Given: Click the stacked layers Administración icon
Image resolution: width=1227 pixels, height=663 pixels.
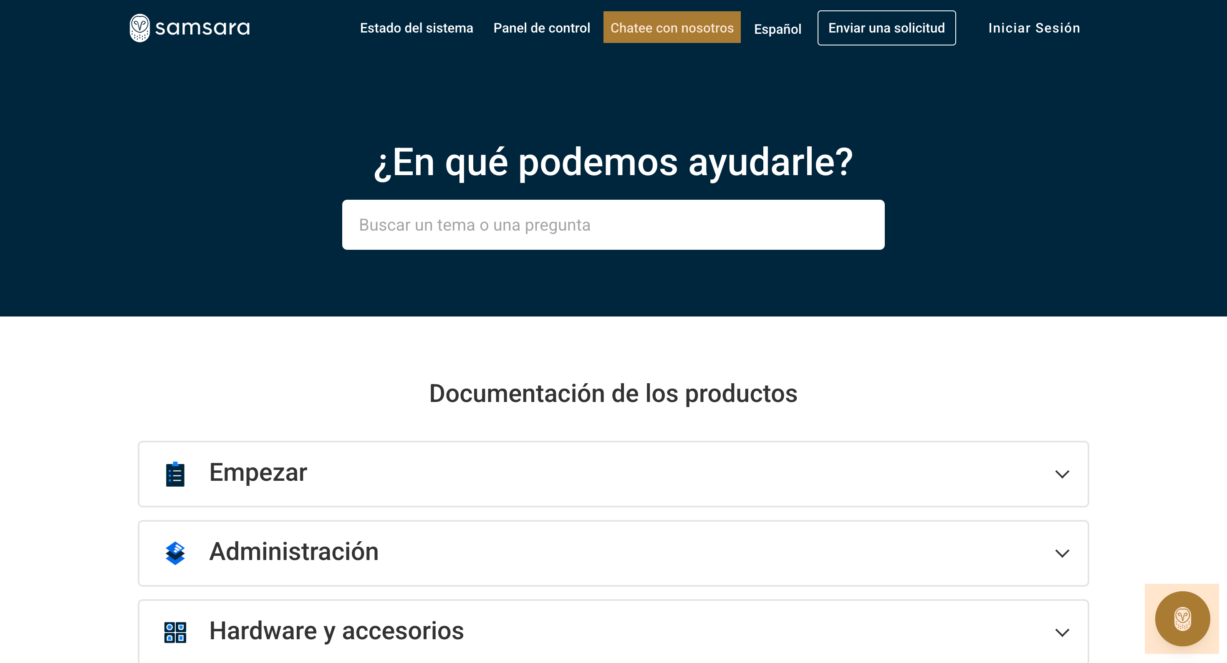Looking at the screenshot, I should 175,553.
